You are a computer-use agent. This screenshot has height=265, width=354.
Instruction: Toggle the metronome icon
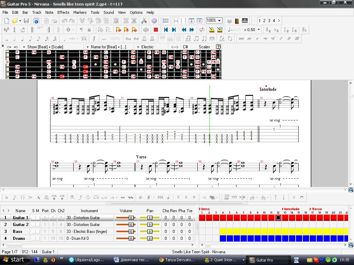[212, 30]
